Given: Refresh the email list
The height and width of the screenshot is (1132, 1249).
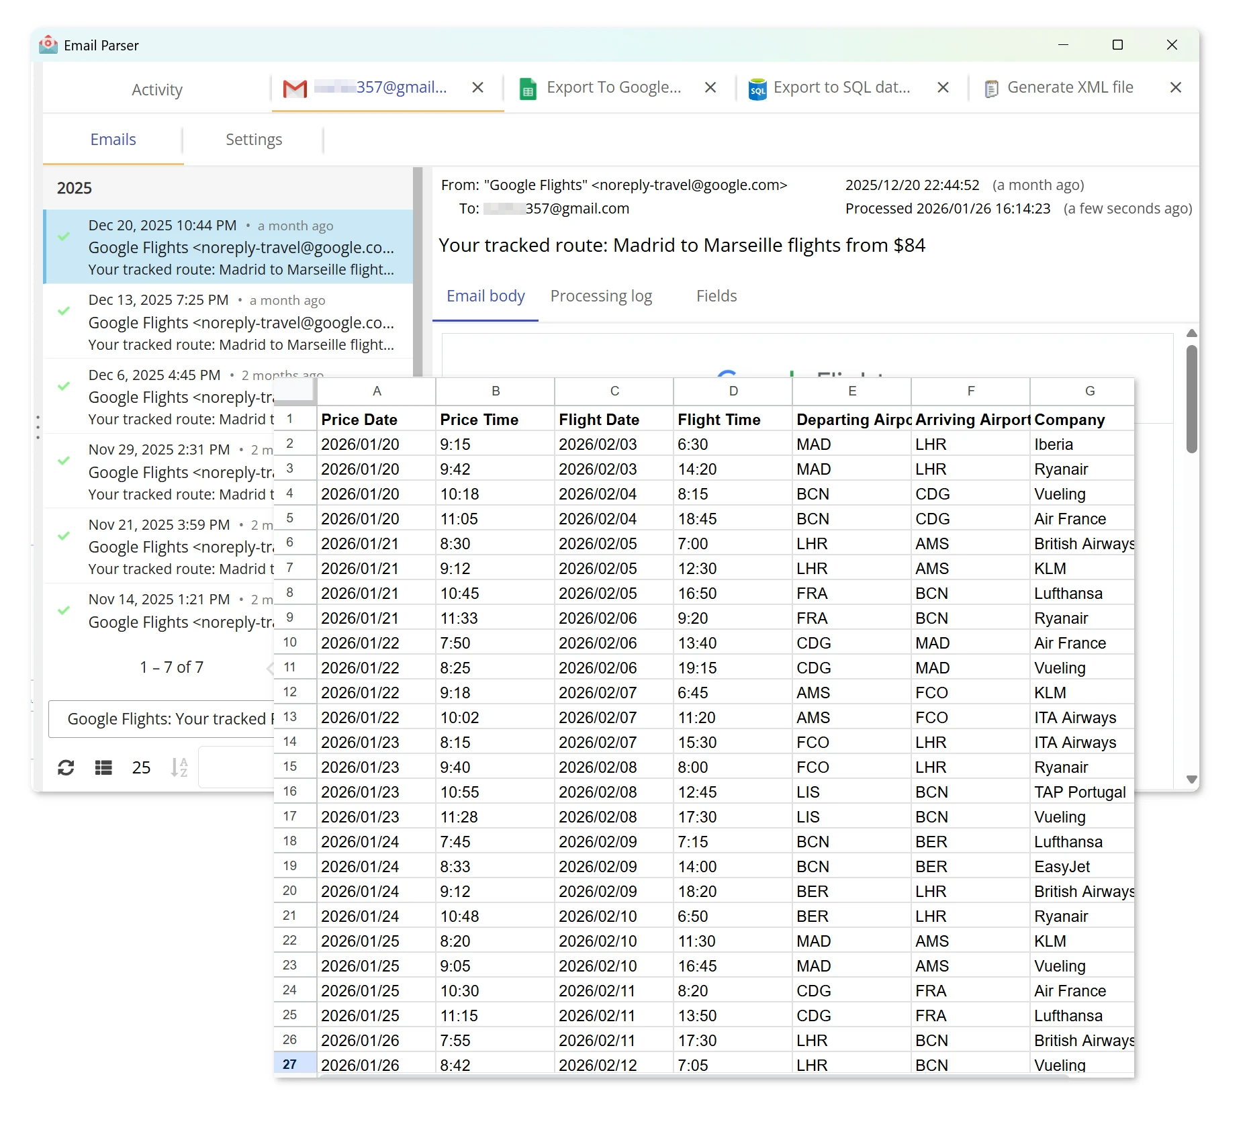Looking at the screenshot, I should 66,767.
